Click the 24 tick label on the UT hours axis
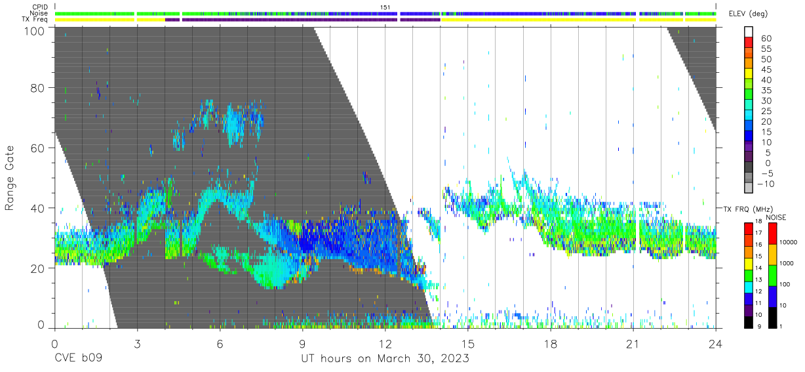Viewport: 805px width, 372px height. tap(716, 343)
